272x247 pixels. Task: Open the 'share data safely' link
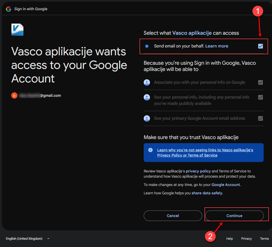[x=207, y=193]
